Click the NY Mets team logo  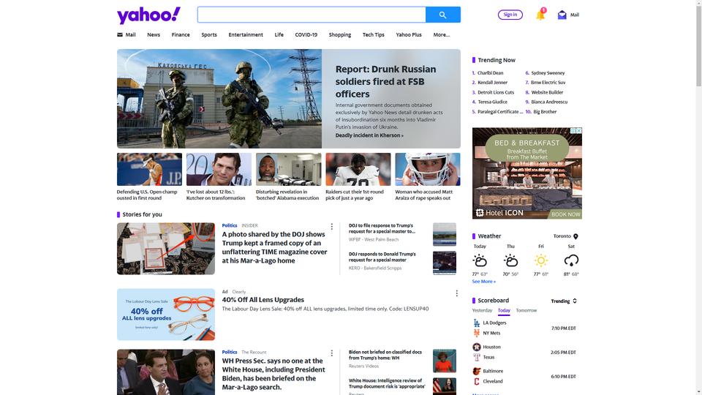476,334
